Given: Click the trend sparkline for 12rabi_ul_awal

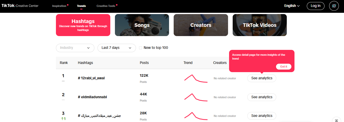Looking at the screenshot, I should 196,78.
